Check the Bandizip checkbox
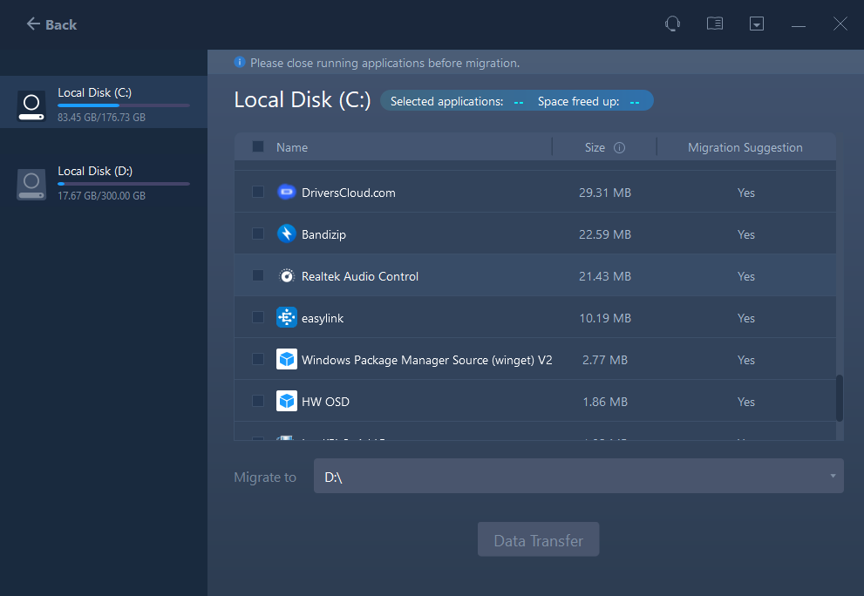Screen dimensions: 864x596 pyautogui.click(x=258, y=234)
